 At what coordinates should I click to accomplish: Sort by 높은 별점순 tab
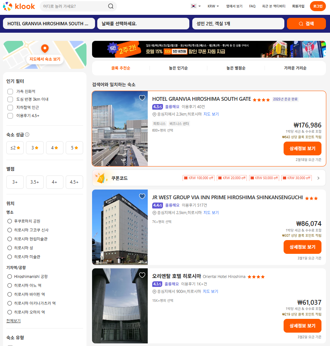[236, 68]
